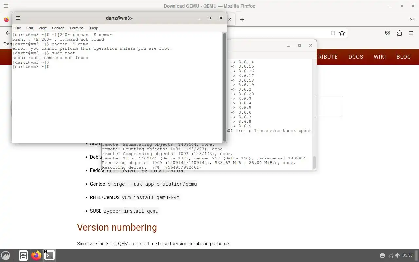The width and height of the screenshot is (419, 262).
Task: Open the file manager from taskbar
Action: [x=23, y=255]
